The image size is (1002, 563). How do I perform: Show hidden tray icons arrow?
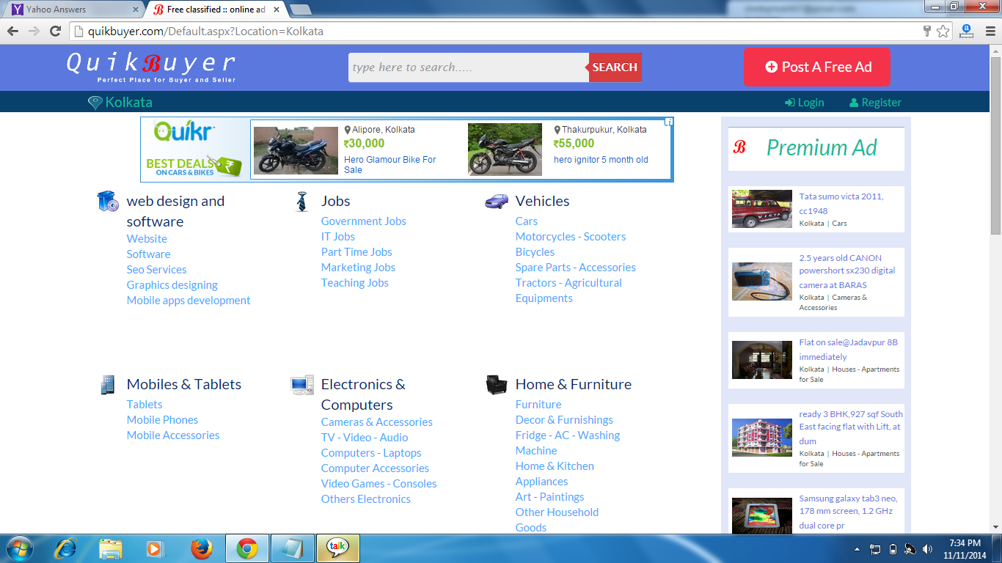pos(857,549)
